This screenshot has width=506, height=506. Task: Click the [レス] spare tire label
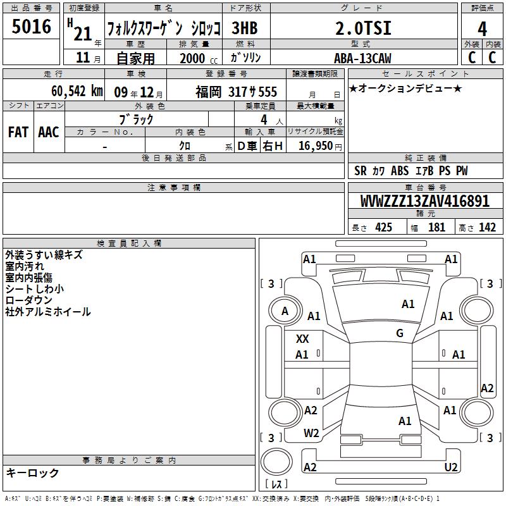(x=276, y=483)
